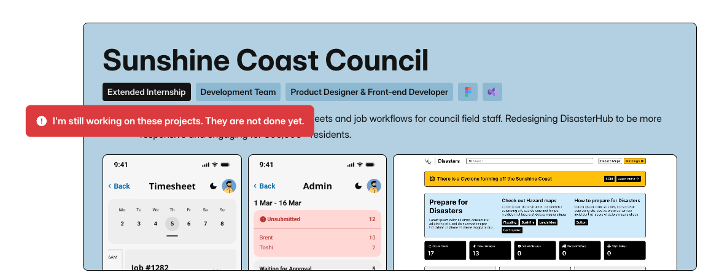Click the Sunshine Coast Council heading

click(265, 60)
